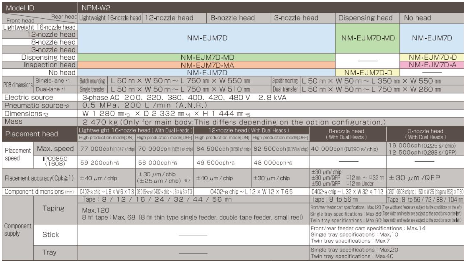This screenshot has height=261, width=466.
Task: Select the '3-phase AC 200, 220...' voltage value
Action: (184, 98)
